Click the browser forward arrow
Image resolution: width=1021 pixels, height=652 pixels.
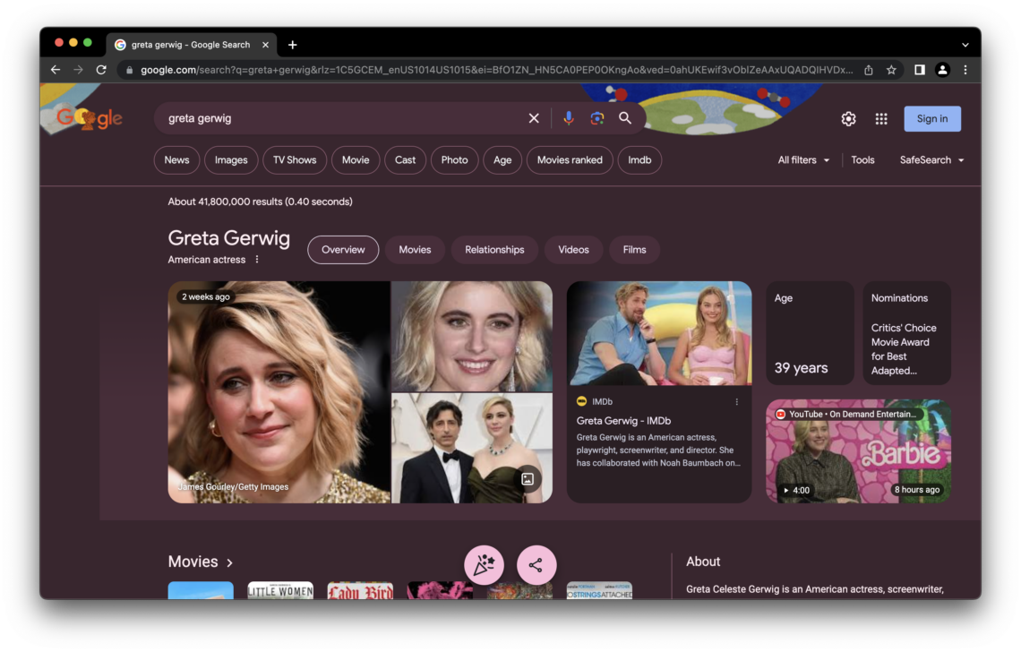[78, 70]
